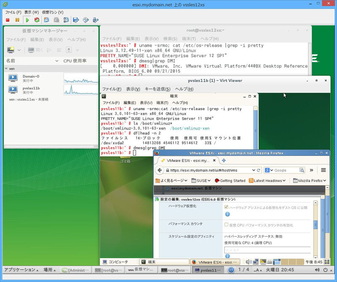337x282 pixels.
Task: Click the USB device connection toolbar icon
Action: [x=96, y=20]
